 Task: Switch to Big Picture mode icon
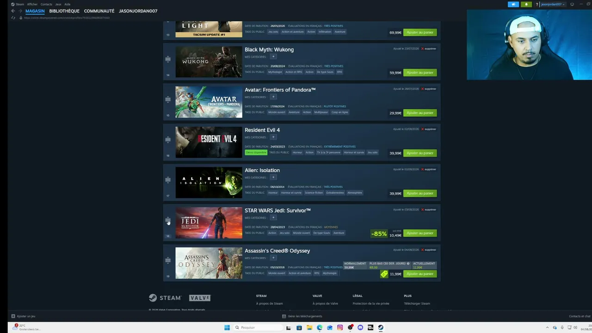(572, 5)
